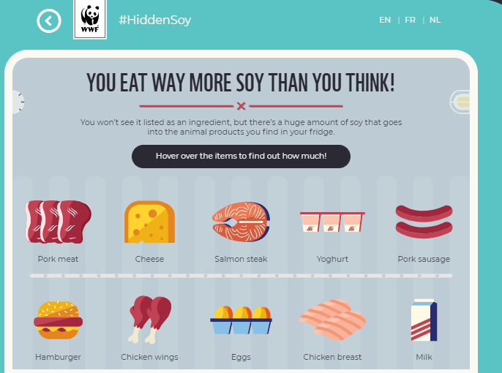Click the Chicken breast illustration

click(333, 320)
